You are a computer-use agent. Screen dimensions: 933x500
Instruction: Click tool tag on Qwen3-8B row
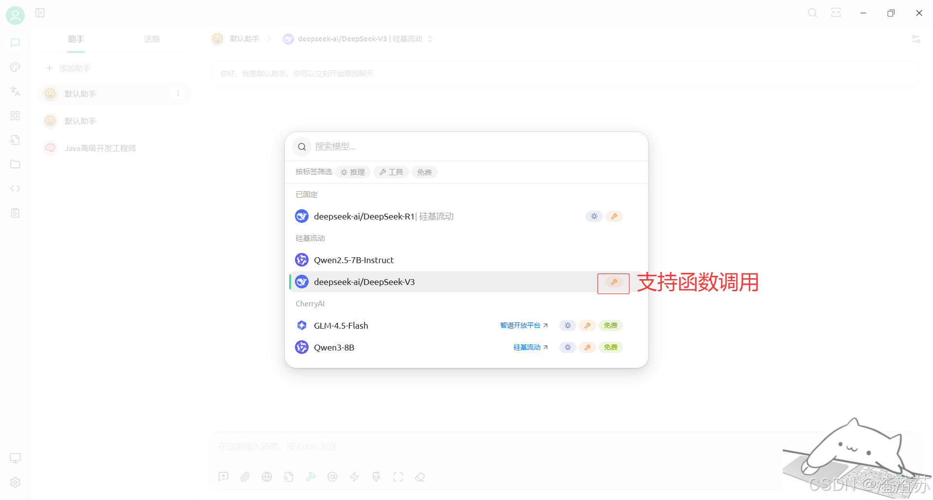point(587,347)
